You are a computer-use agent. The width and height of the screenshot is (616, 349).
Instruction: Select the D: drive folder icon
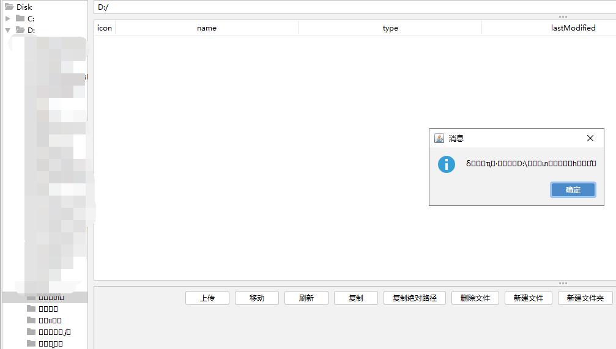tap(20, 30)
